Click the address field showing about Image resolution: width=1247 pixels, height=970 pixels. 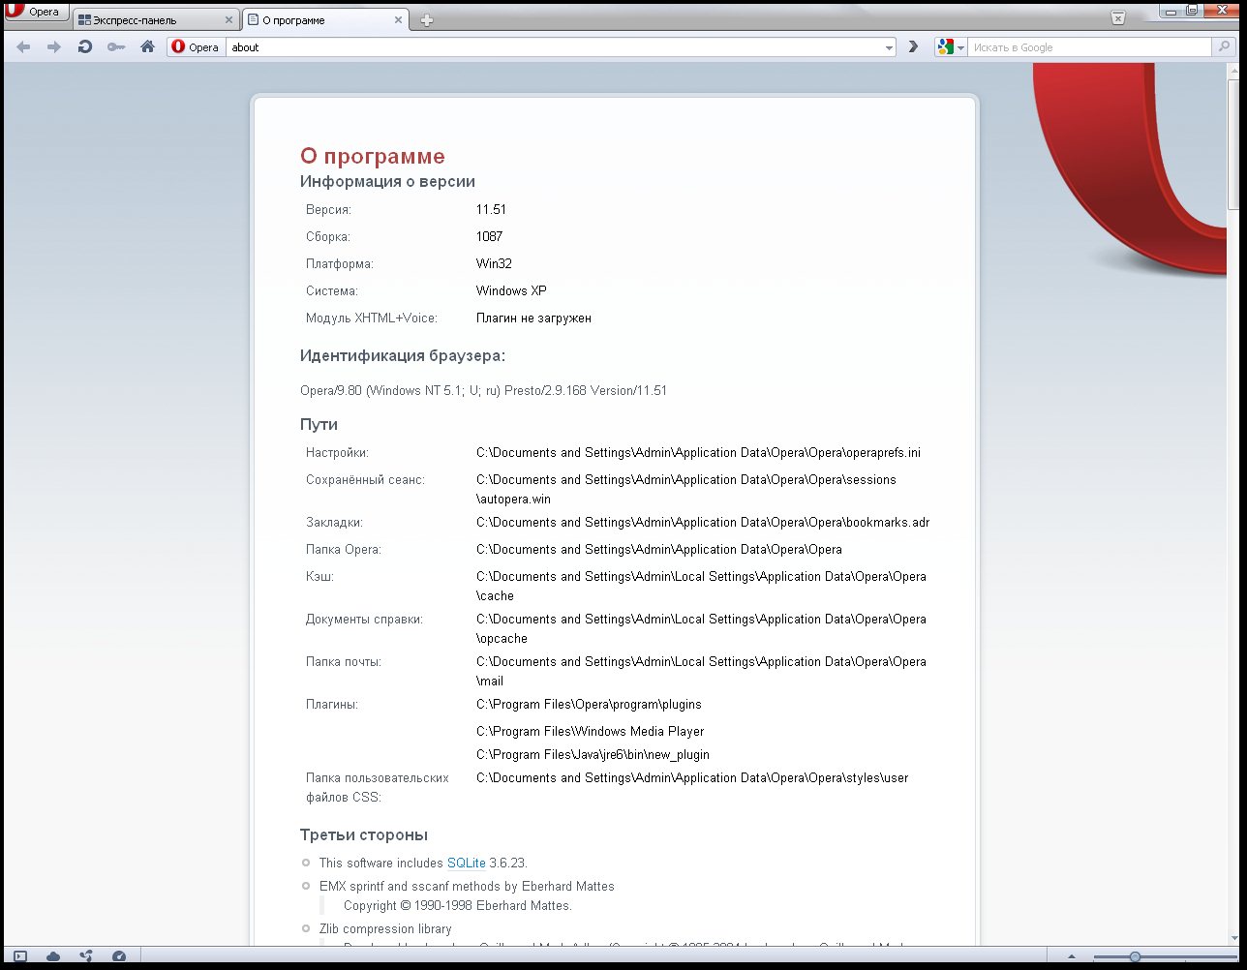554,46
